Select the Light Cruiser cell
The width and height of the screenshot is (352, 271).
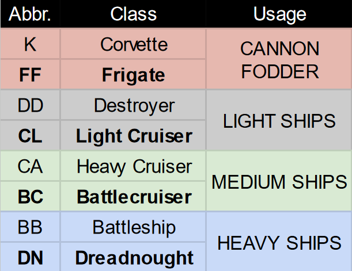pyautogui.click(x=134, y=136)
